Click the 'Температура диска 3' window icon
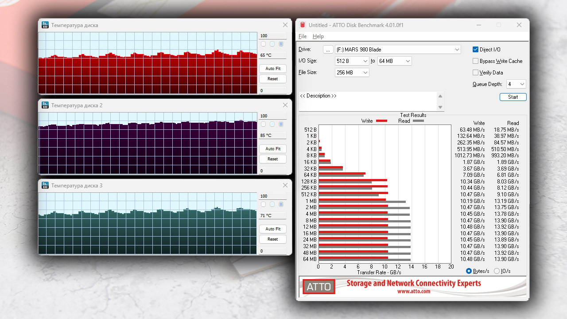The image size is (567, 319). (x=45, y=186)
